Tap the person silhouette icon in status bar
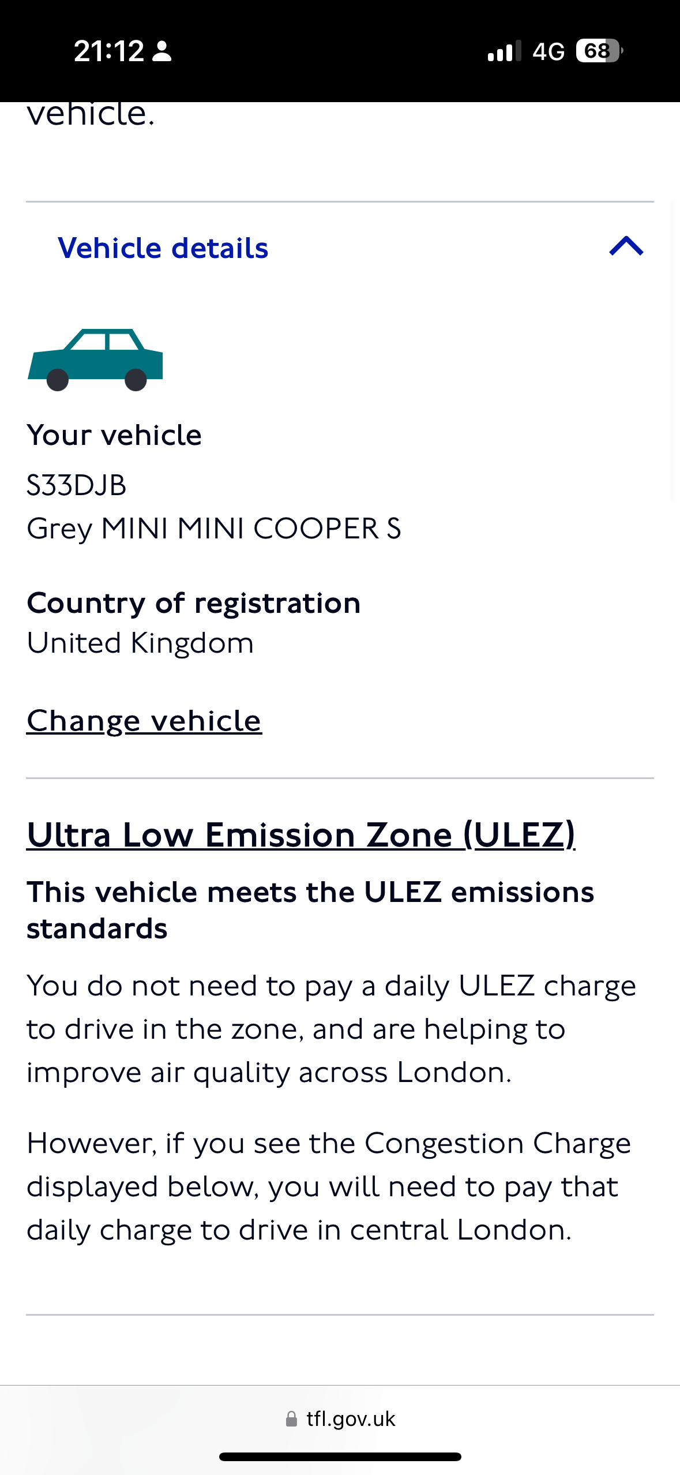Viewport: 680px width, 1475px height. point(162,51)
